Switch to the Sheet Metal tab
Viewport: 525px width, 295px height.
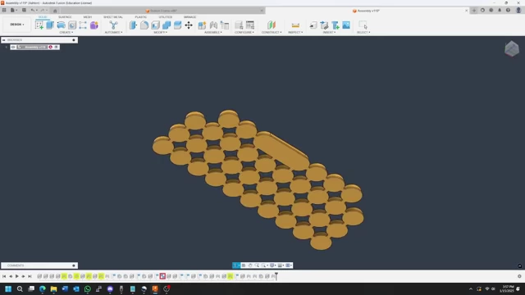tap(113, 16)
